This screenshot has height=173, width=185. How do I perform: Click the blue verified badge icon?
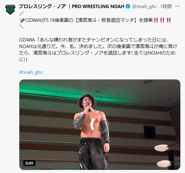[128, 6]
